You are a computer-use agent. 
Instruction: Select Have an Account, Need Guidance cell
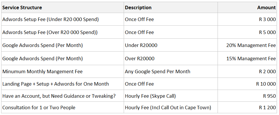pyautogui.click(x=63, y=96)
